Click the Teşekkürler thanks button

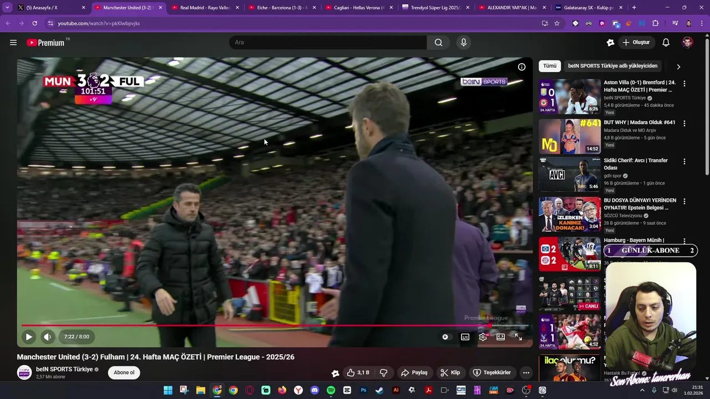click(x=491, y=372)
